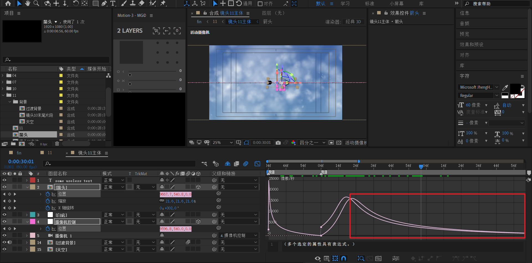This screenshot has height=263, width=532.
Task: Open parent dropdown showing 4.摄像机控制
Action: (239, 235)
